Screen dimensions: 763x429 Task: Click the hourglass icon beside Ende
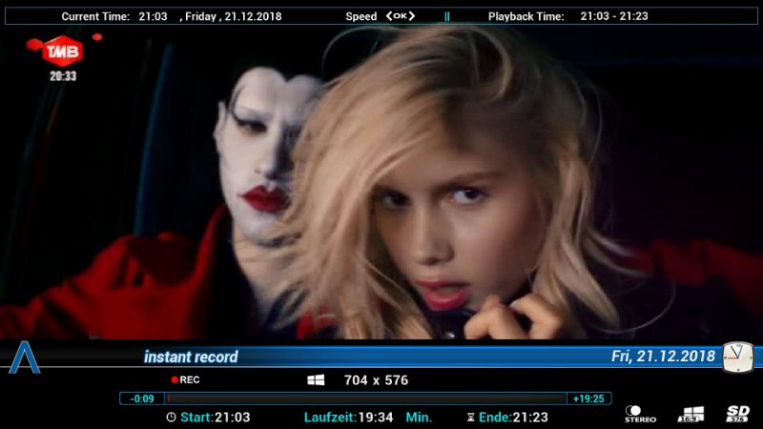point(470,418)
